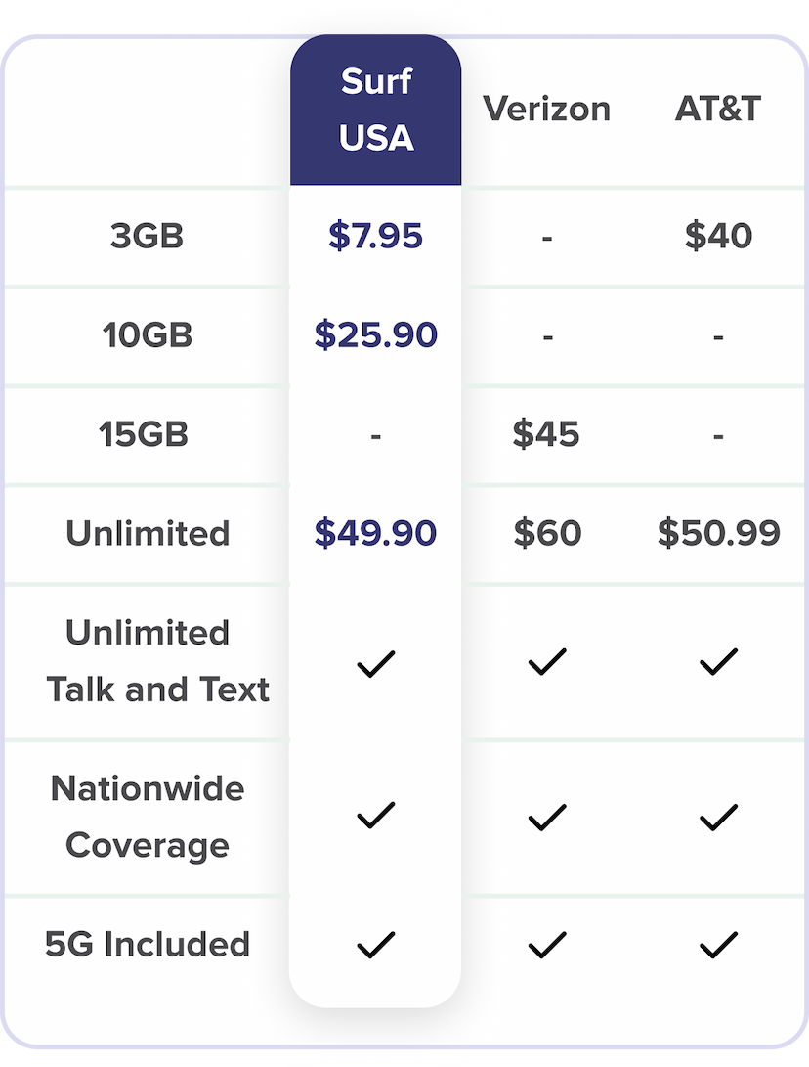809x1067 pixels.
Task: Click the Nationwide Coverage row label
Action: [148, 817]
